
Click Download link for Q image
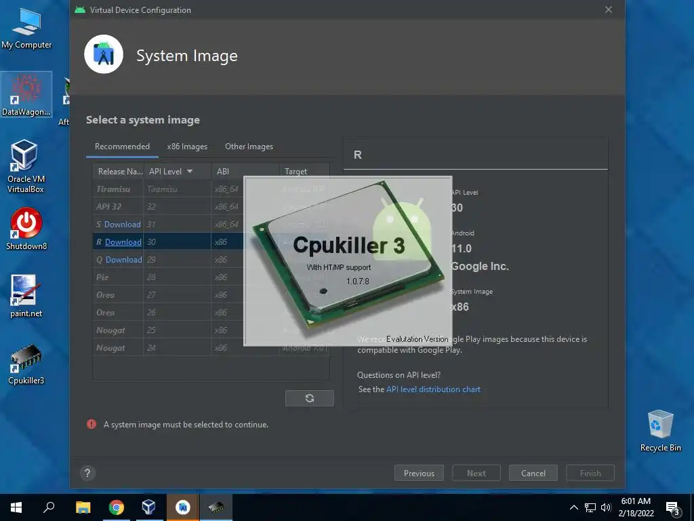click(123, 260)
